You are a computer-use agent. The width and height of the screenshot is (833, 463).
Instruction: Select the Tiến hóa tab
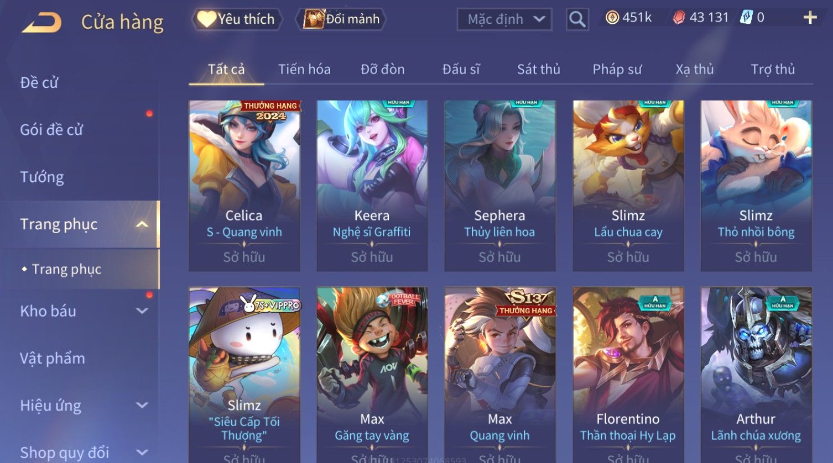304,70
